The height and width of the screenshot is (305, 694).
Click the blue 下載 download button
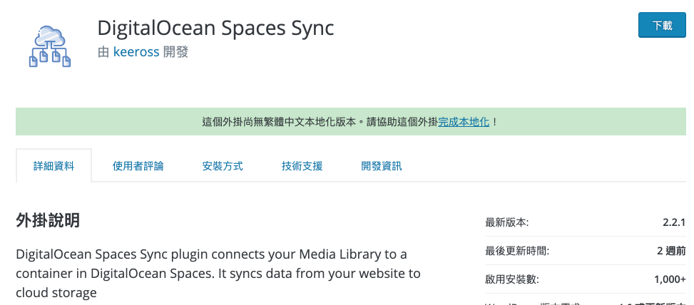[x=662, y=25]
